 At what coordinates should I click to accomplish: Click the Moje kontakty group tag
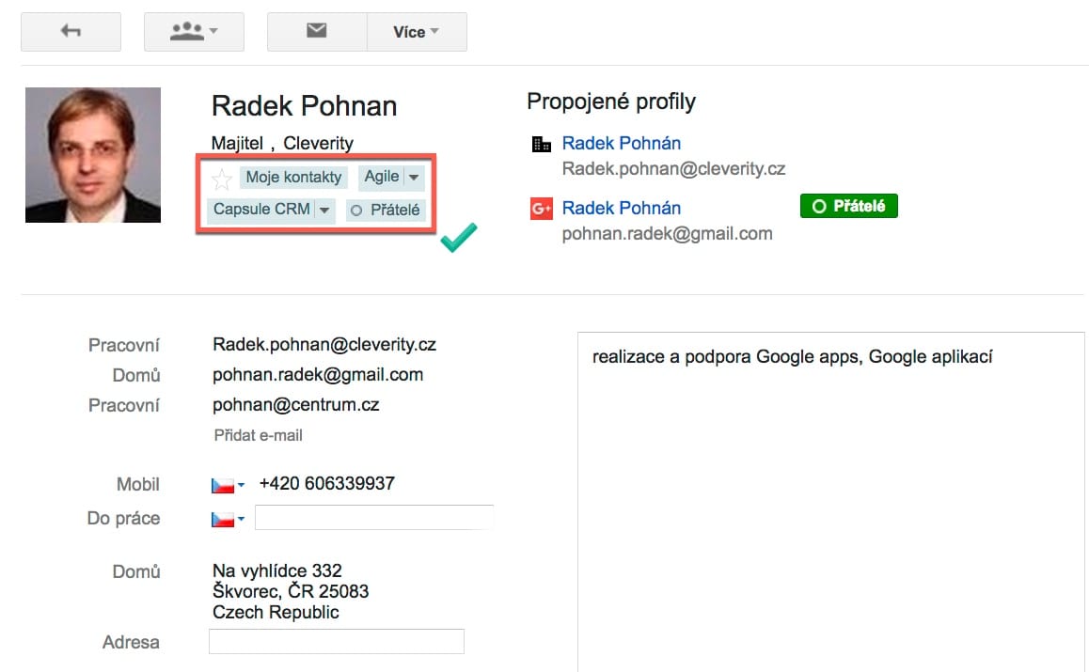[x=293, y=178]
